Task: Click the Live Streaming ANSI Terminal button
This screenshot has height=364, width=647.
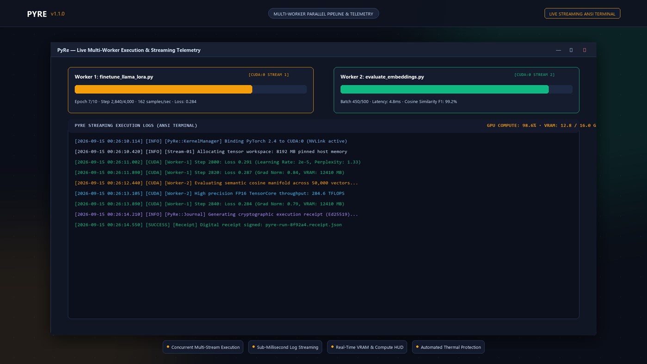Action: [x=582, y=14]
